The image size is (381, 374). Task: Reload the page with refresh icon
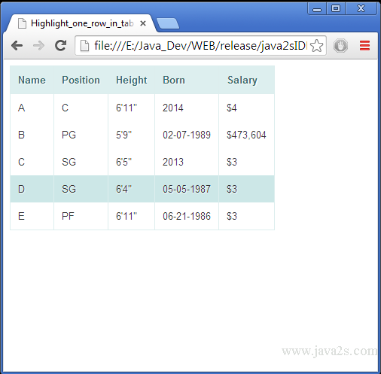coord(60,45)
